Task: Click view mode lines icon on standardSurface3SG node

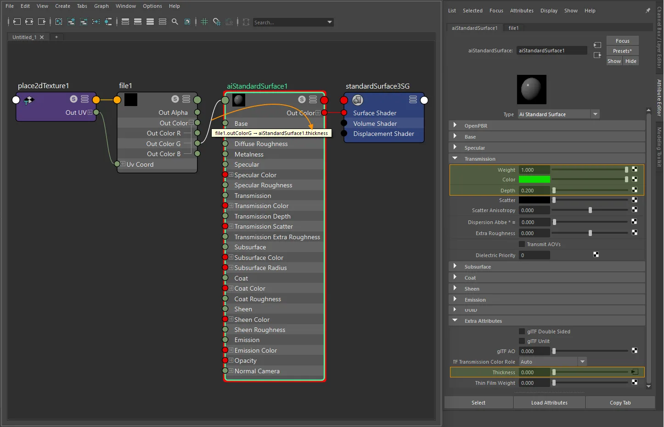Action: pyautogui.click(x=413, y=99)
